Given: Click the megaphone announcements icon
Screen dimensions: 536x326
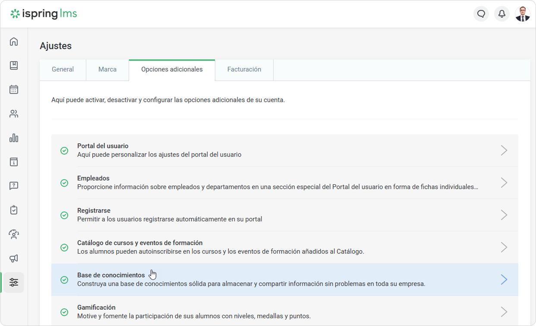Looking at the screenshot, I should 14,258.
